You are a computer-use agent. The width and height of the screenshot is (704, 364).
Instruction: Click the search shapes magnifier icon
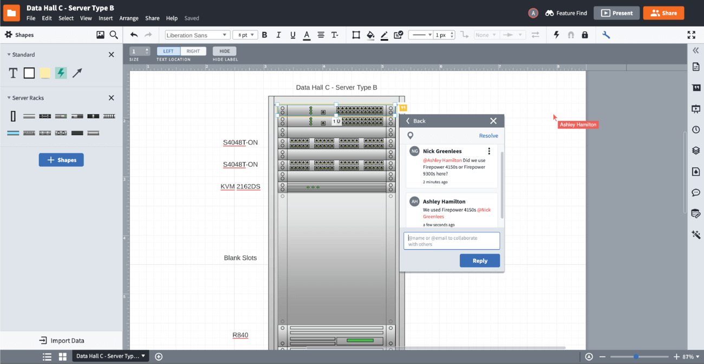(x=114, y=35)
